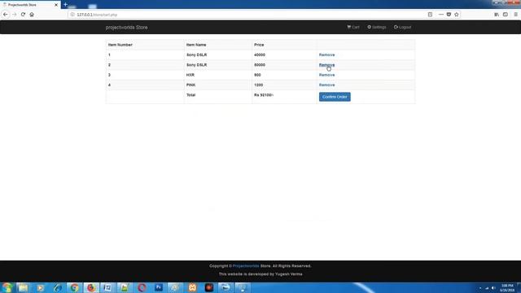Remove the Sony DSLR priced 50000

point(326,65)
